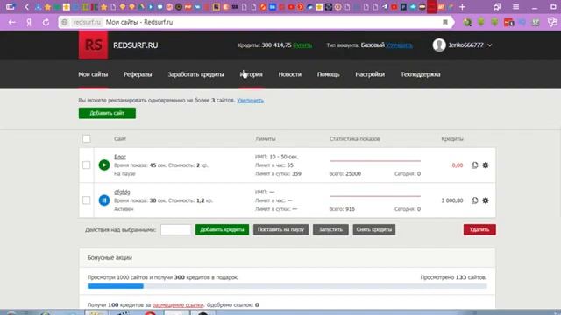Click the Увеличить site limit link
Screen dimensions: 561x315
[x=250, y=101]
